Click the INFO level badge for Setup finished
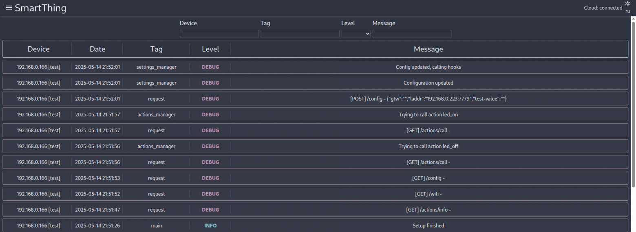This screenshot has width=636, height=232. point(210,226)
